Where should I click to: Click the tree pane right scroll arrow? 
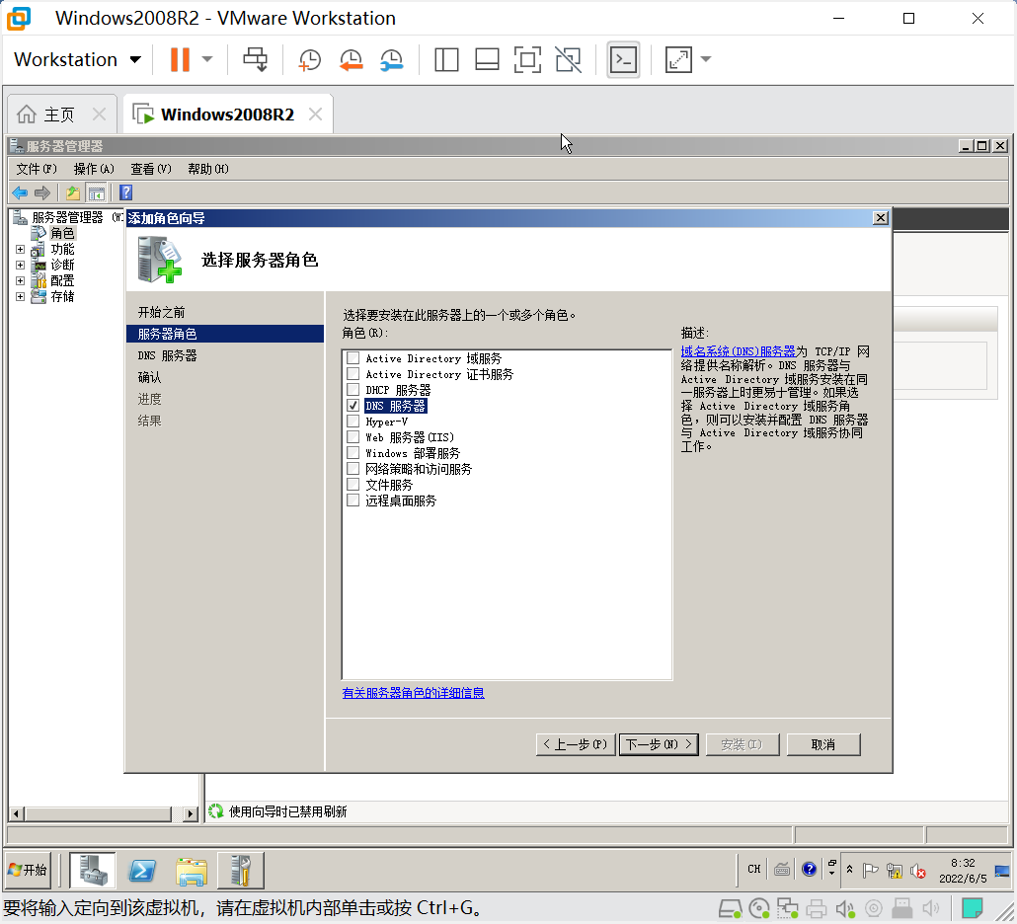pyautogui.click(x=190, y=813)
